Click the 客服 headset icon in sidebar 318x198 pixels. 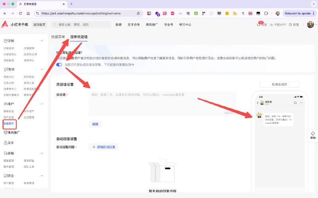coord(6,153)
